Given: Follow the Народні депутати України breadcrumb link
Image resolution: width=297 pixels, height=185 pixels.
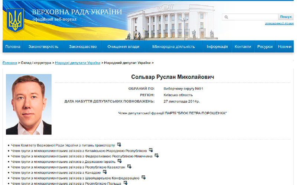Looking at the screenshot, I should 78,63.
